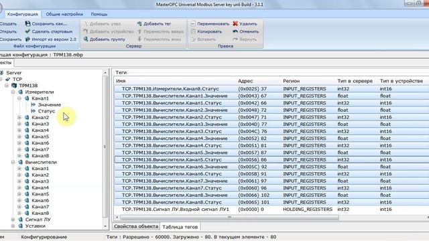This screenshot has width=429, height=241.
Task: Click the Импорт из версии 2.0 icon
Action: (27, 39)
